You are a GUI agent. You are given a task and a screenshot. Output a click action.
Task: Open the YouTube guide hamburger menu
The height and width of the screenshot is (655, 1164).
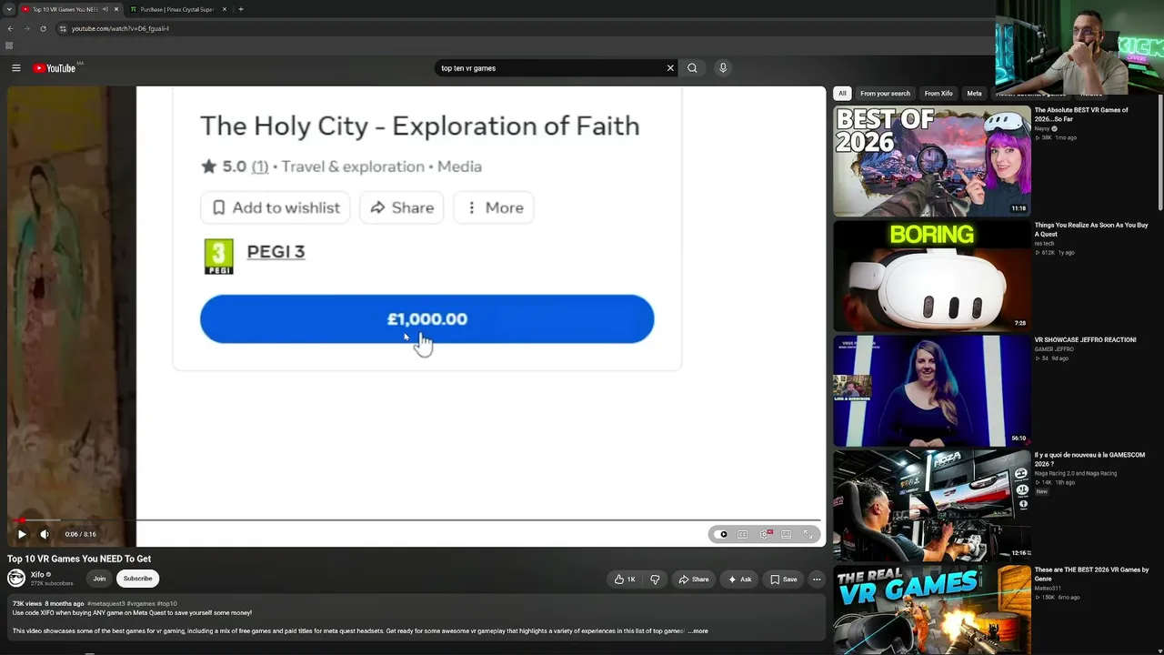point(15,68)
